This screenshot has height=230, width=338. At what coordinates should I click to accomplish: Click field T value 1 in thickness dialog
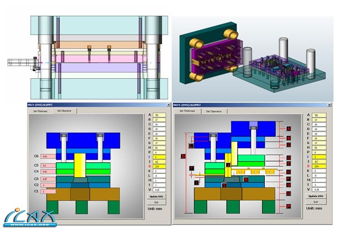[x=319, y=185]
